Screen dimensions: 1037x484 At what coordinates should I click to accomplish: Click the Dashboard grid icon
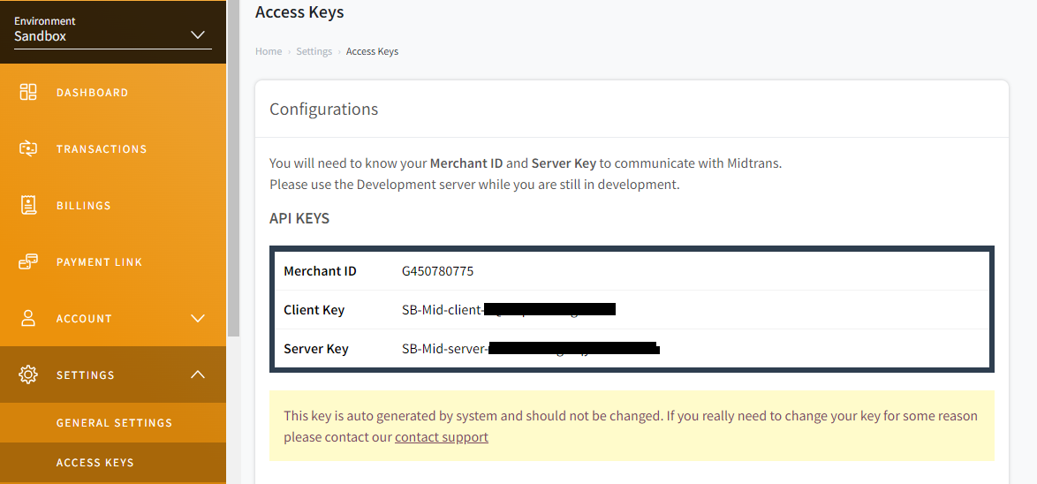tap(27, 92)
